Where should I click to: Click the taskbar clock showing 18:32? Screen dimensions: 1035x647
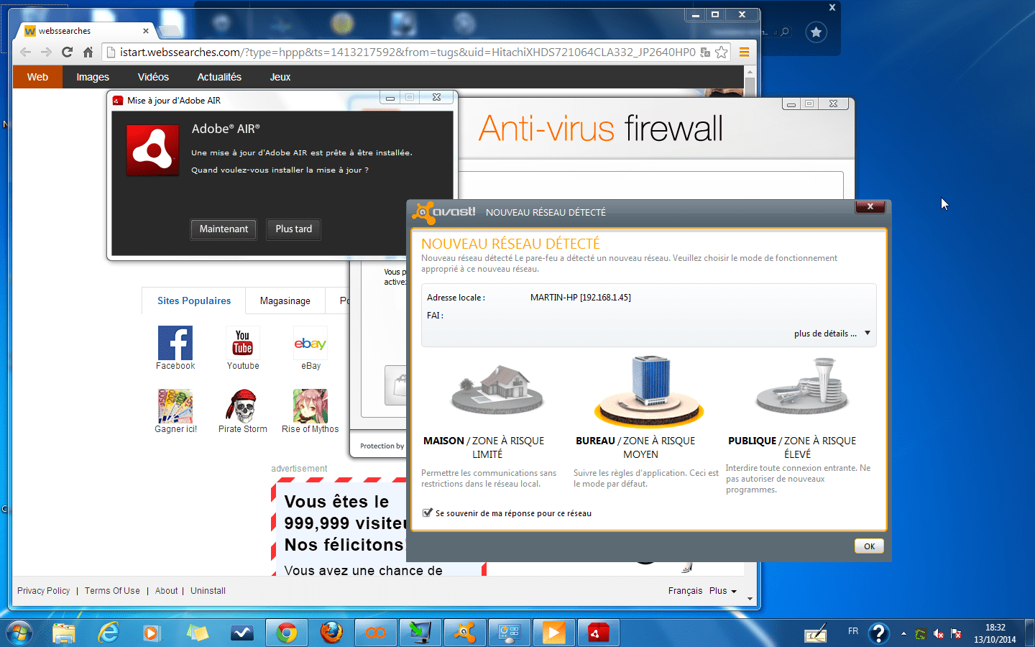[995, 633]
